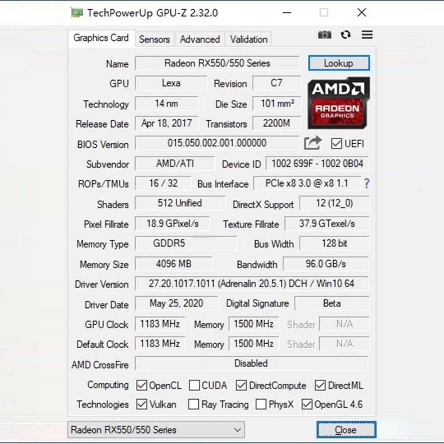Switch to the Sensors tab

click(x=154, y=39)
